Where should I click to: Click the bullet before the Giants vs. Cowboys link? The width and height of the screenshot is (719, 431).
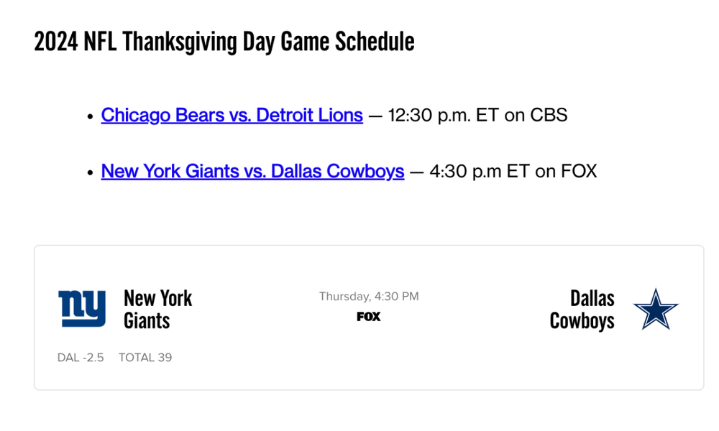click(x=90, y=173)
